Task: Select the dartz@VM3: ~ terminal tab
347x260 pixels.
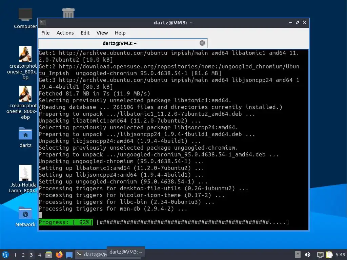Action: tap(120, 43)
